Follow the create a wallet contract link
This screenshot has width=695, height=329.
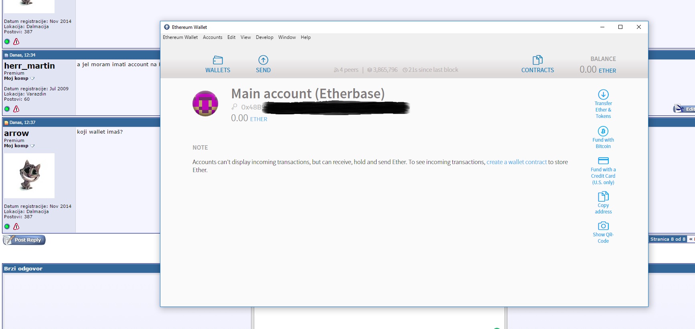coord(517,162)
